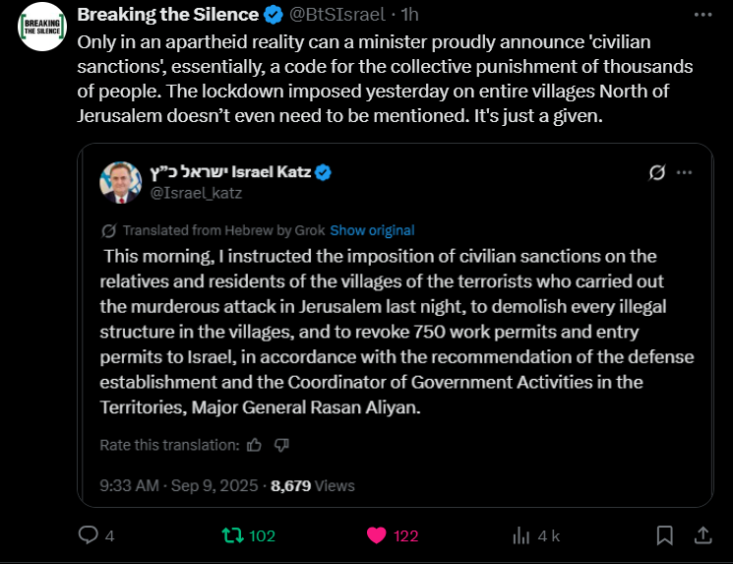
Task: Like the tweet with 122 hearts
Action: click(x=376, y=535)
